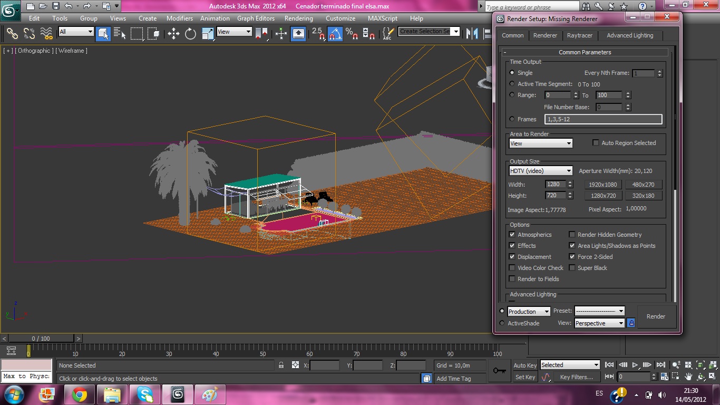This screenshot has height=405, width=720.
Task: Click the 0 / 100 time slider
Action: pos(41,339)
